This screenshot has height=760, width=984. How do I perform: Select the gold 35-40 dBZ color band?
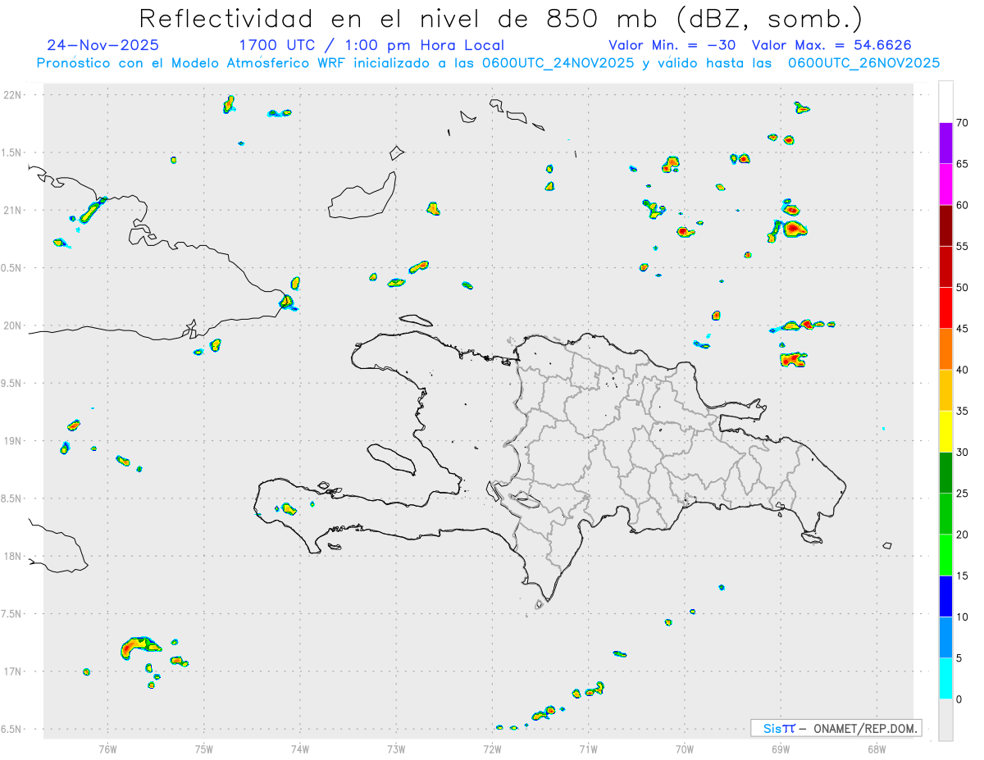click(945, 390)
